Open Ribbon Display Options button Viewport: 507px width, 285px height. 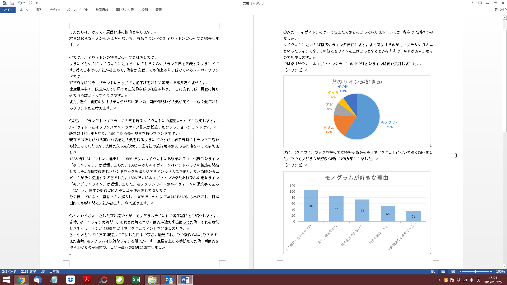(x=480, y=3)
